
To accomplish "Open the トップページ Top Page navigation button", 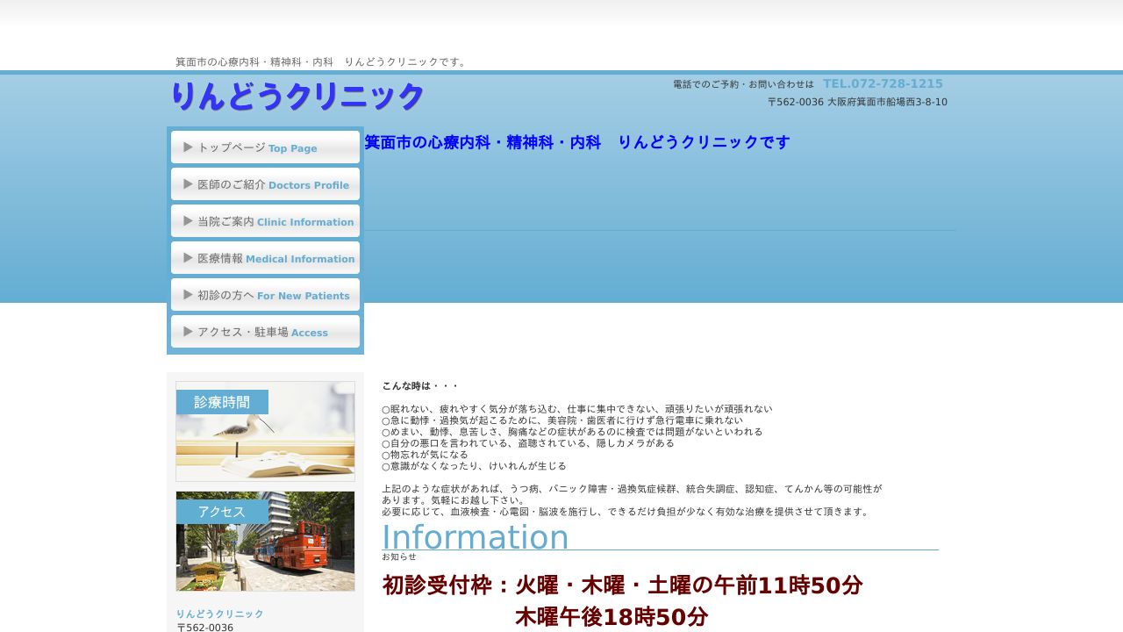I will pos(265,147).
